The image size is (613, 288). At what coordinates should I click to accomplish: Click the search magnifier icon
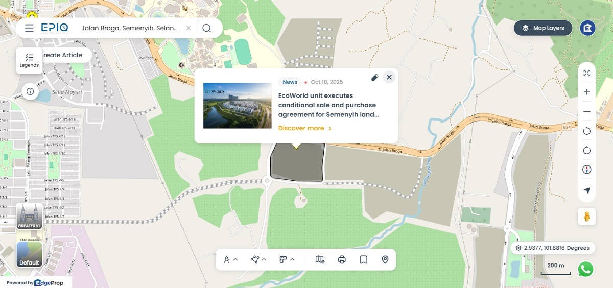(206, 28)
